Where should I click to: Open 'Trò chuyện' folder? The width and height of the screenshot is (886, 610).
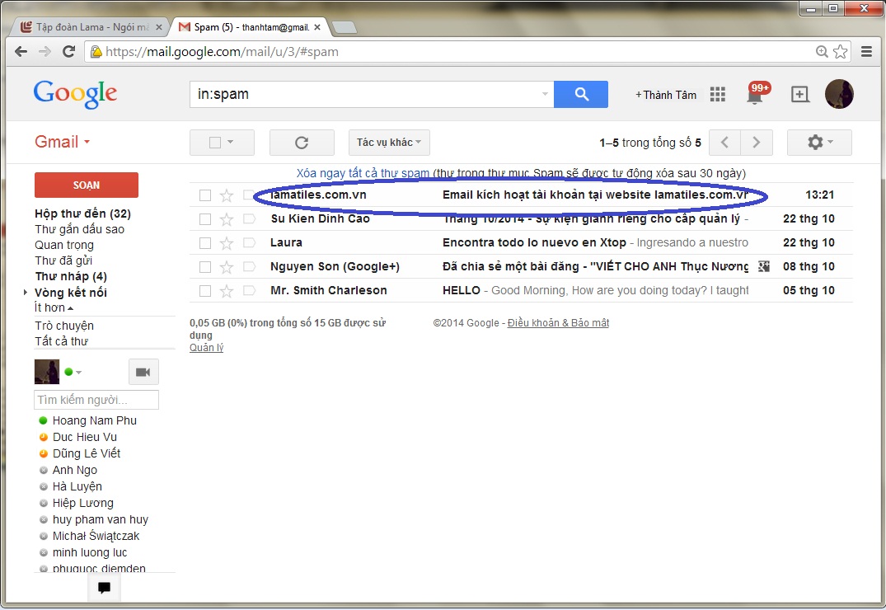[63, 326]
